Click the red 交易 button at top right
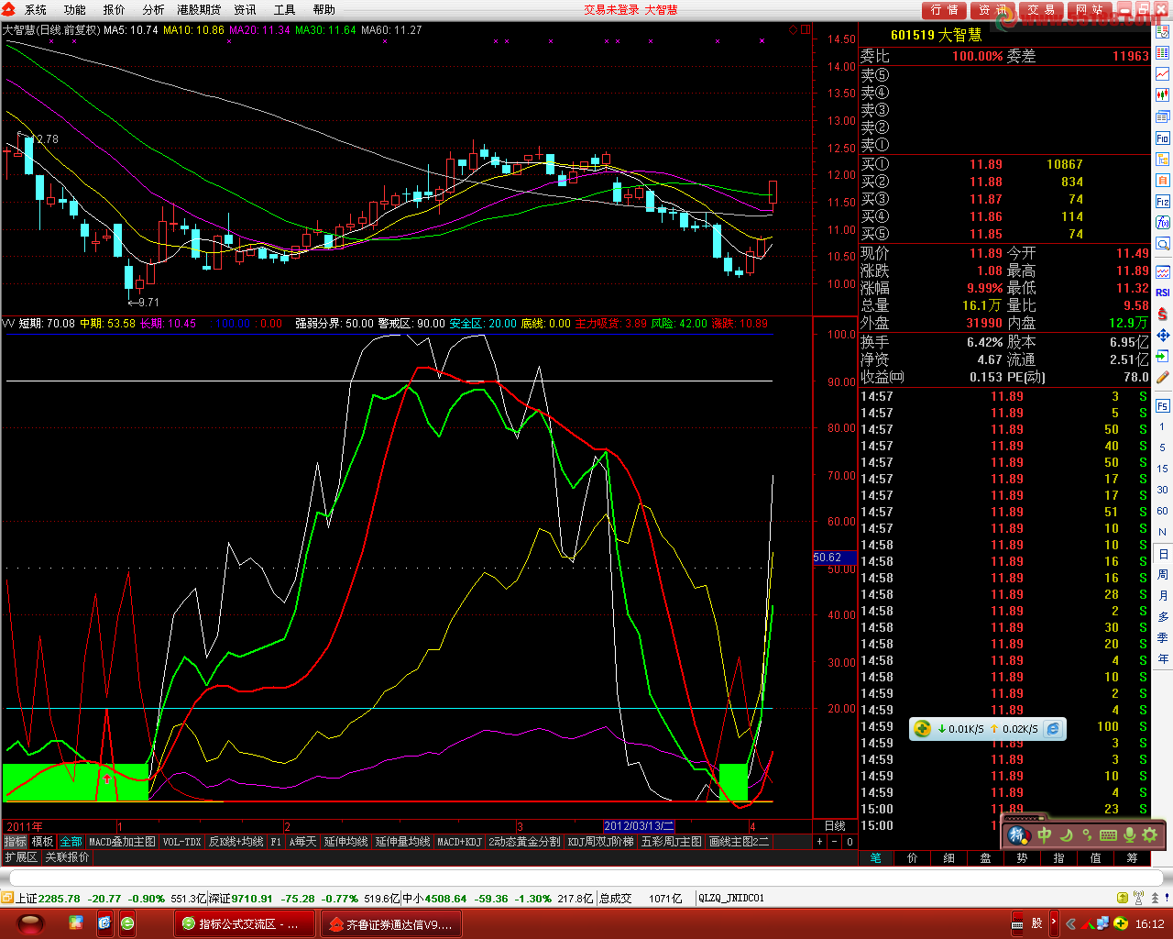This screenshot has height=939, width=1173. coord(1041,10)
